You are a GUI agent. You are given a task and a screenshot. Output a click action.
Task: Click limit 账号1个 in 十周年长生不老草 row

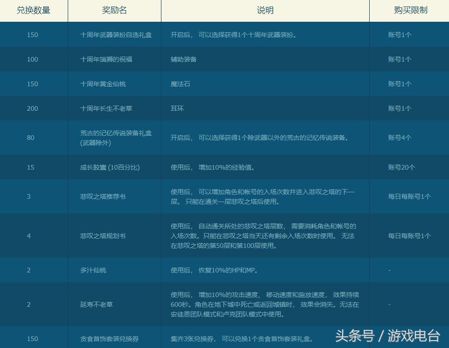pos(400,109)
